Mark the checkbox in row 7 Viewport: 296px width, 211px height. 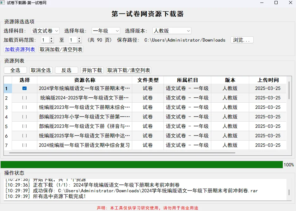[x=24, y=145]
